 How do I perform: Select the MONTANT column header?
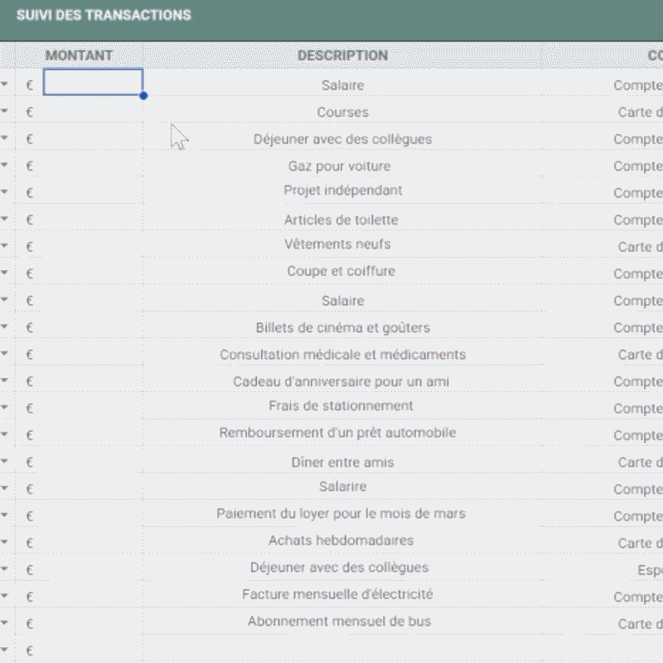[79, 56]
